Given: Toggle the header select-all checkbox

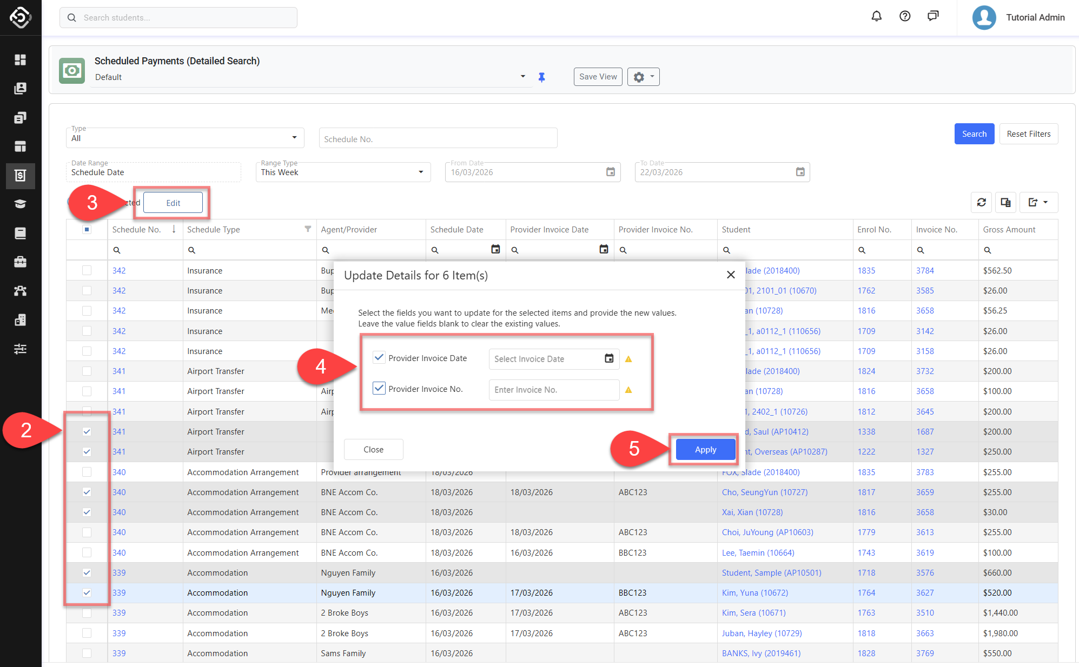Looking at the screenshot, I should pyautogui.click(x=87, y=230).
